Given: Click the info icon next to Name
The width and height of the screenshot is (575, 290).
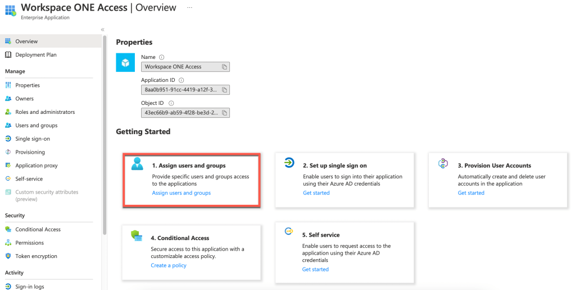Looking at the screenshot, I should 162,57.
